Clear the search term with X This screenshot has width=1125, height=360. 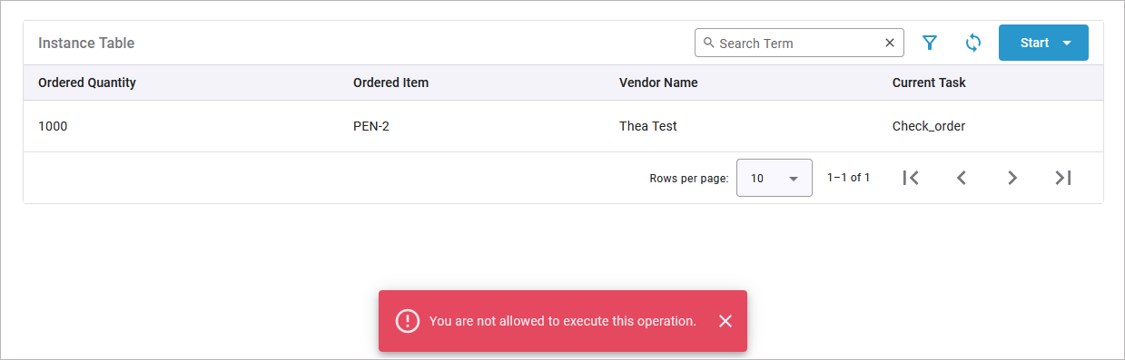click(x=890, y=43)
